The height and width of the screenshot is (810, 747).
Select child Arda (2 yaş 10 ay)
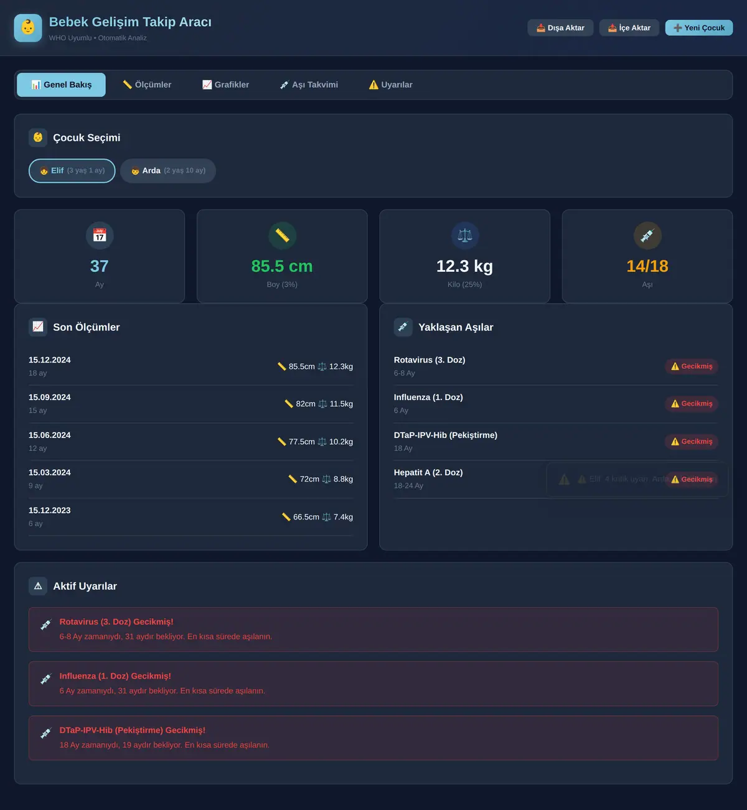click(168, 170)
